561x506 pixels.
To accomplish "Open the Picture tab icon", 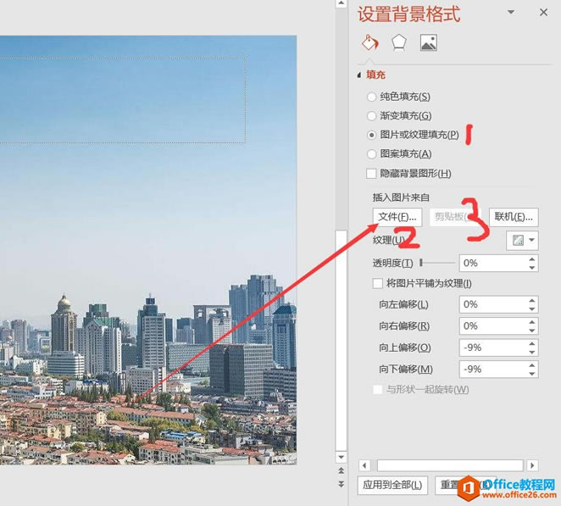I will (428, 43).
